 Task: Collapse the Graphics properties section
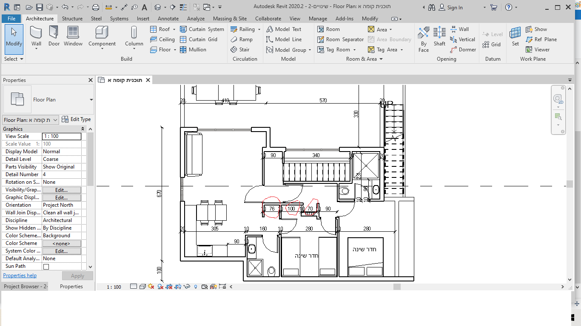[83, 129]
